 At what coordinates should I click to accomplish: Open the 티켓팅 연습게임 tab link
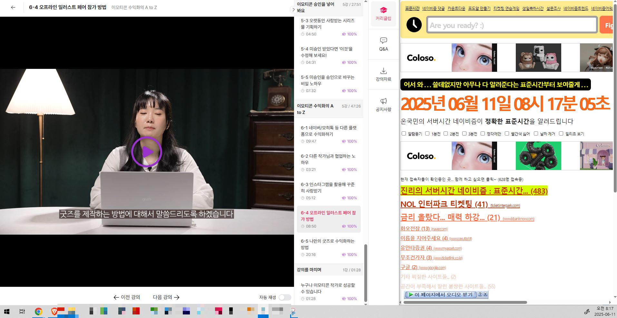506,8
